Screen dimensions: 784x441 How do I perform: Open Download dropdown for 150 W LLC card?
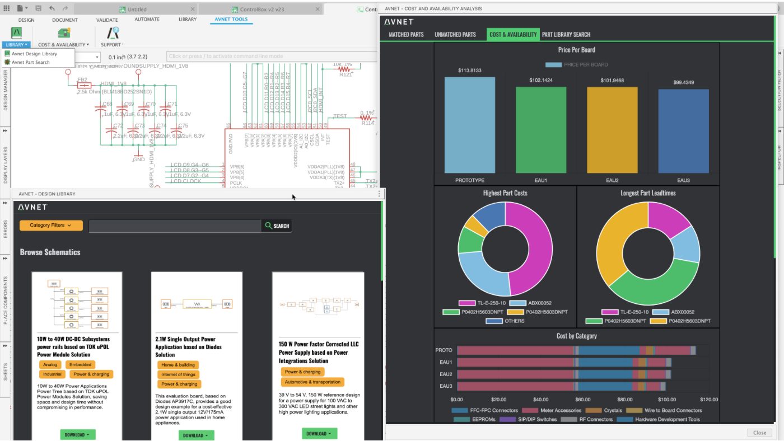320,433
